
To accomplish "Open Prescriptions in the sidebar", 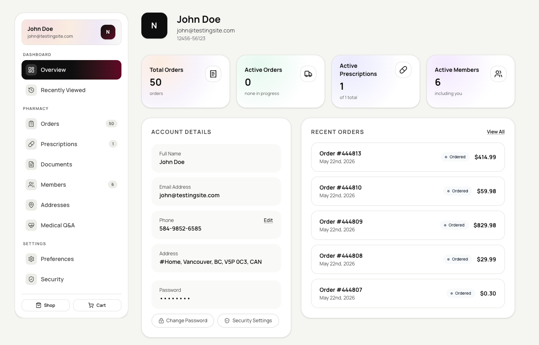I will [71, 144].
